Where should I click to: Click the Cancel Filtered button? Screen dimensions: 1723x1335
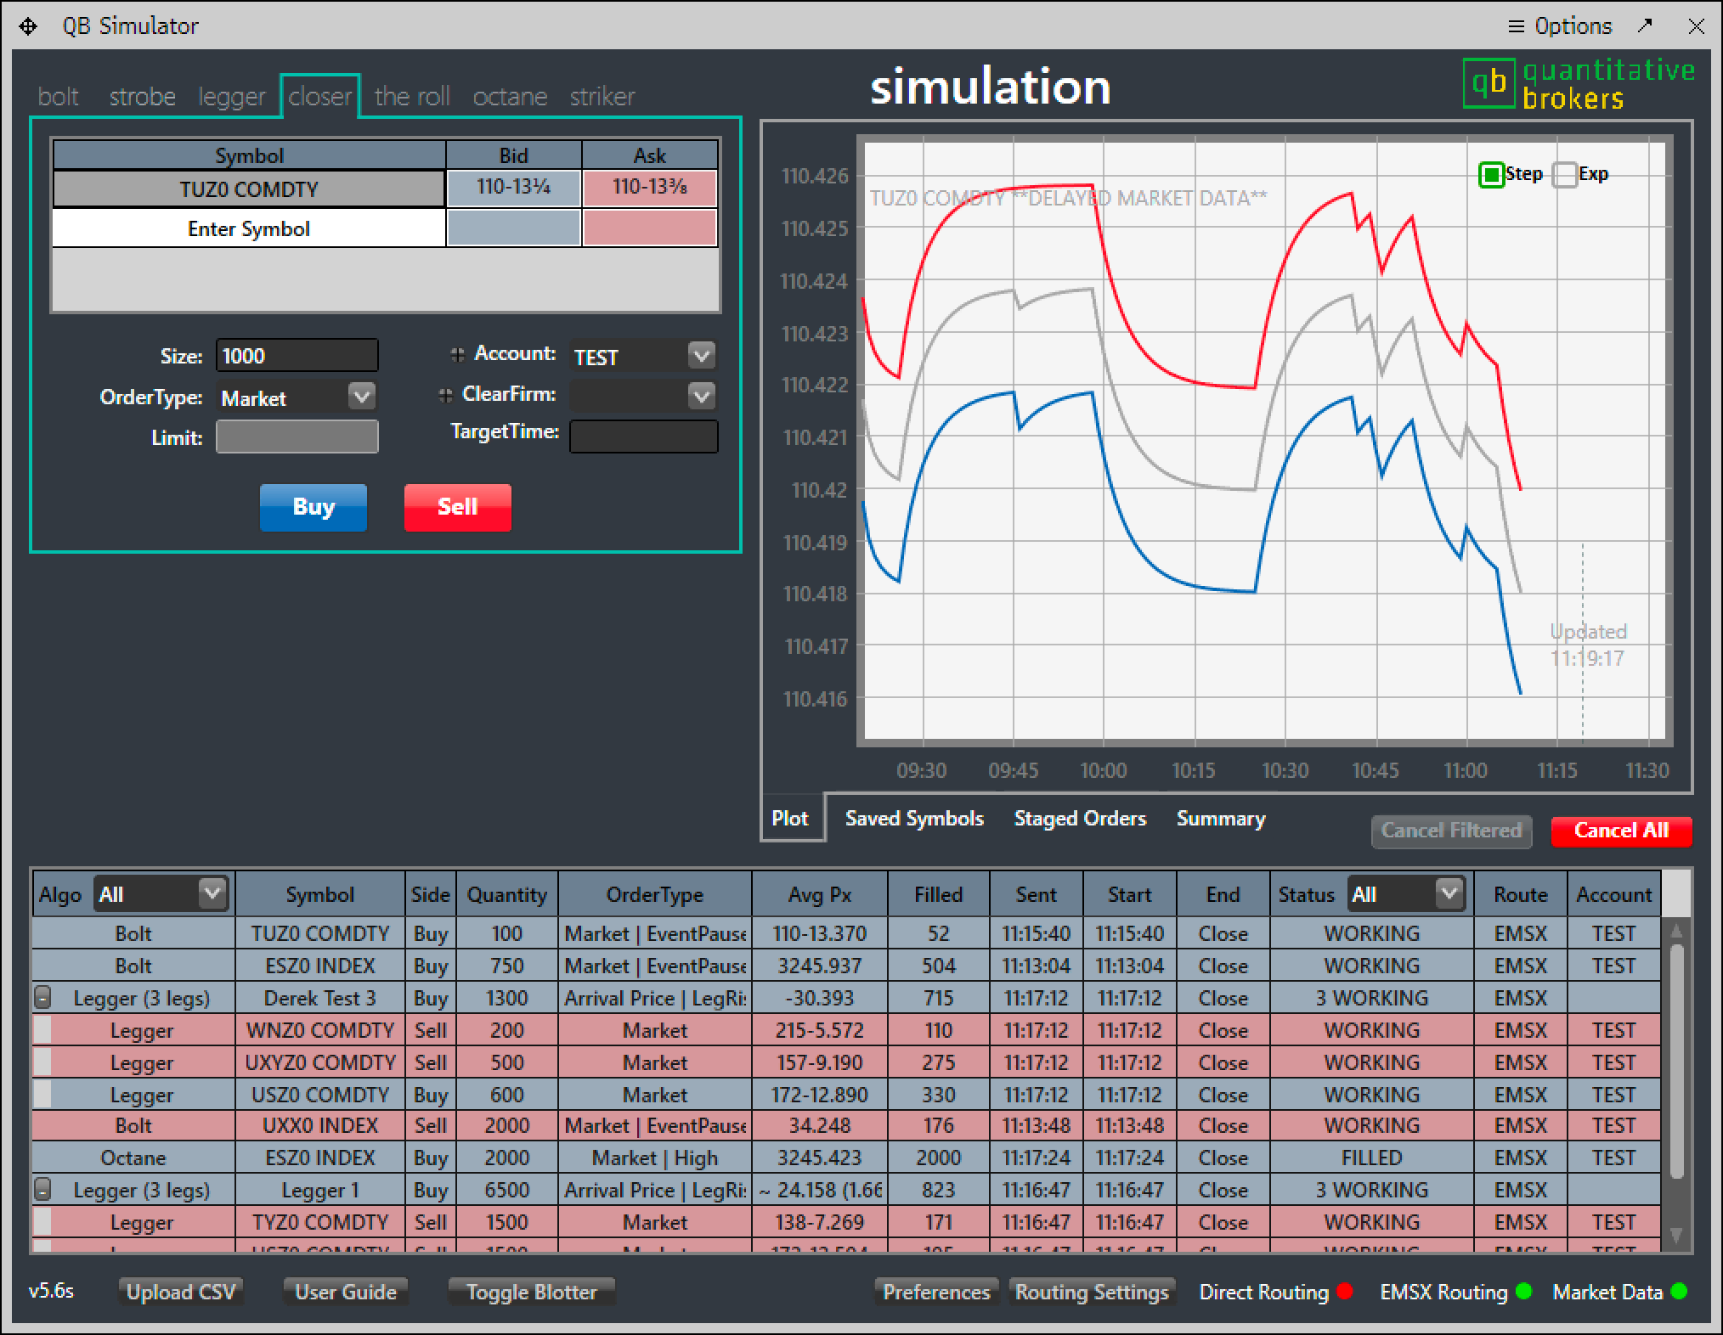(1451, 831)
